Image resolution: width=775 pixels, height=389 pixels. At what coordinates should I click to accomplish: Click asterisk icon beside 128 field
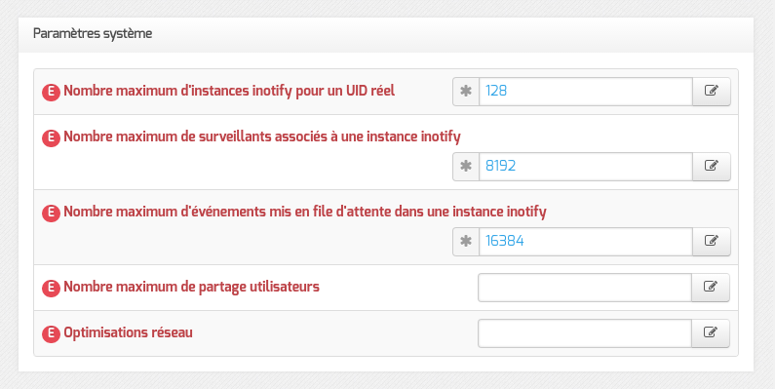[466, 92]
